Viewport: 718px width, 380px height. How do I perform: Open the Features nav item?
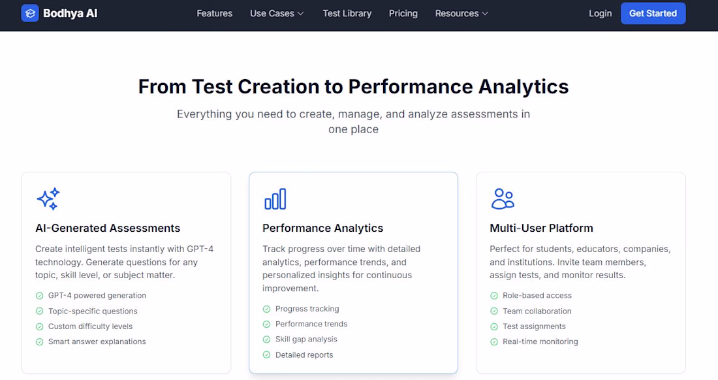point(215,13)
